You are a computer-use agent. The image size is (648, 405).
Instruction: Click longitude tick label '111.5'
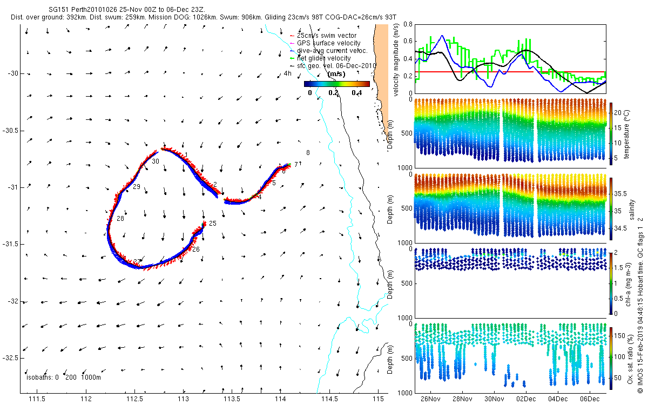click(x=37, y=399)
